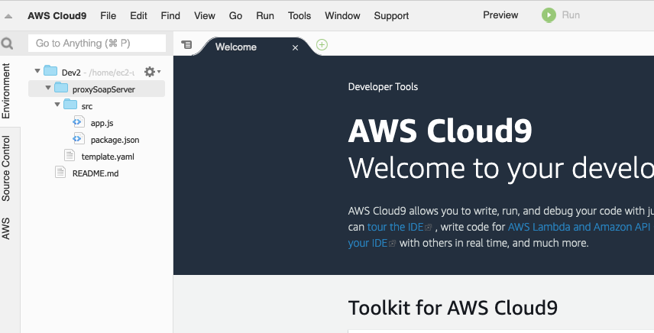Viewport: 654px width, 333px height.
Task: Open AWS Lambda and Amazon API link
Action: pyautogui.click(x=579, y=227)
